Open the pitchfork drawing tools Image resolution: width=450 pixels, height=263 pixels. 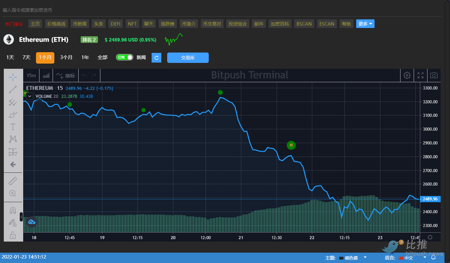13,102
